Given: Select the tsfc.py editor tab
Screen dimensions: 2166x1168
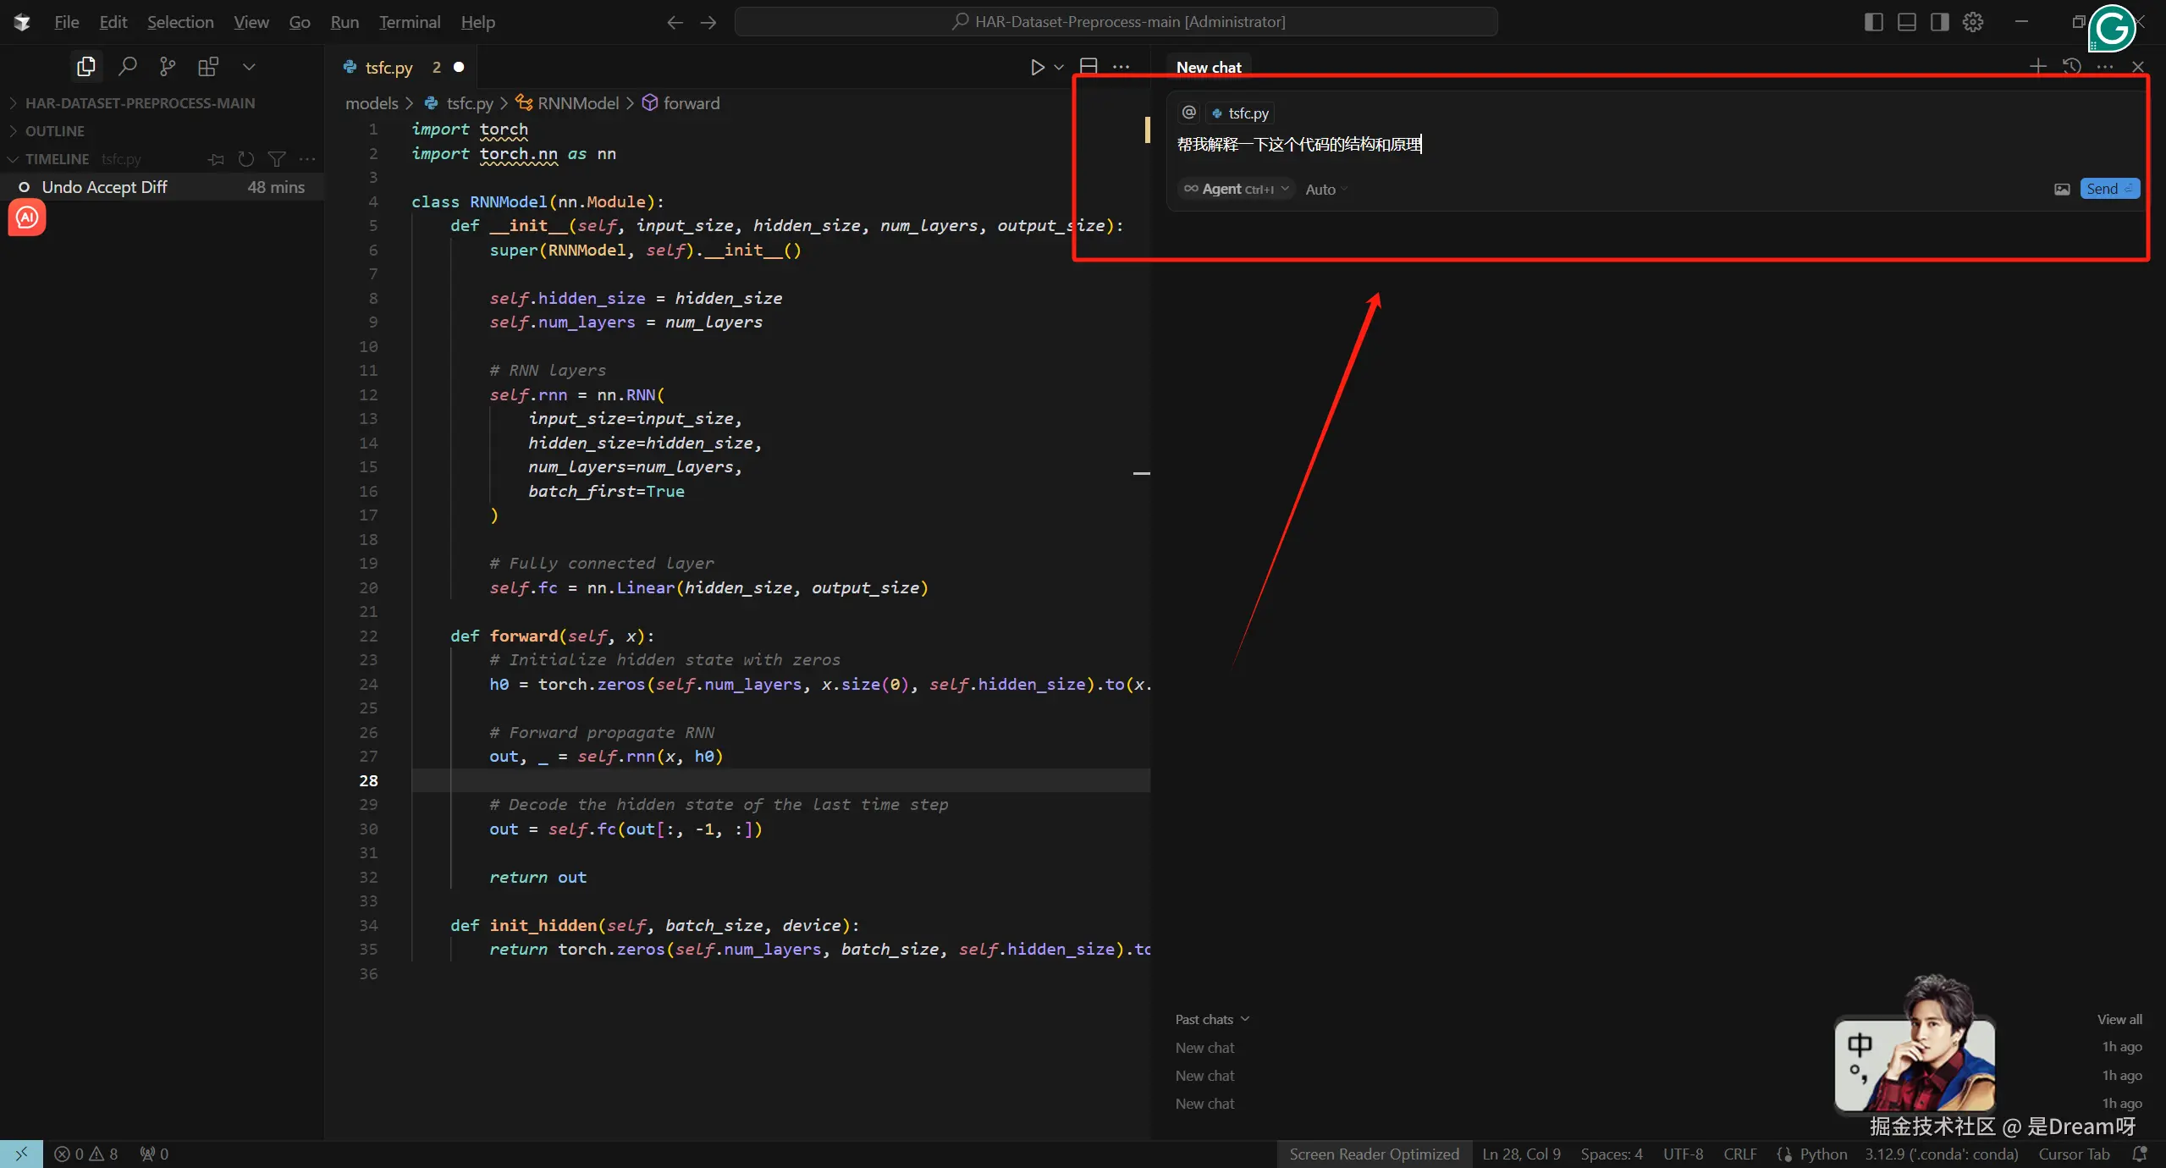Looking at the screenshot, I should (x=389, y=68).
